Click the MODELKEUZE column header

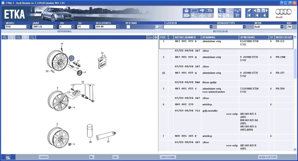point(284,37)
